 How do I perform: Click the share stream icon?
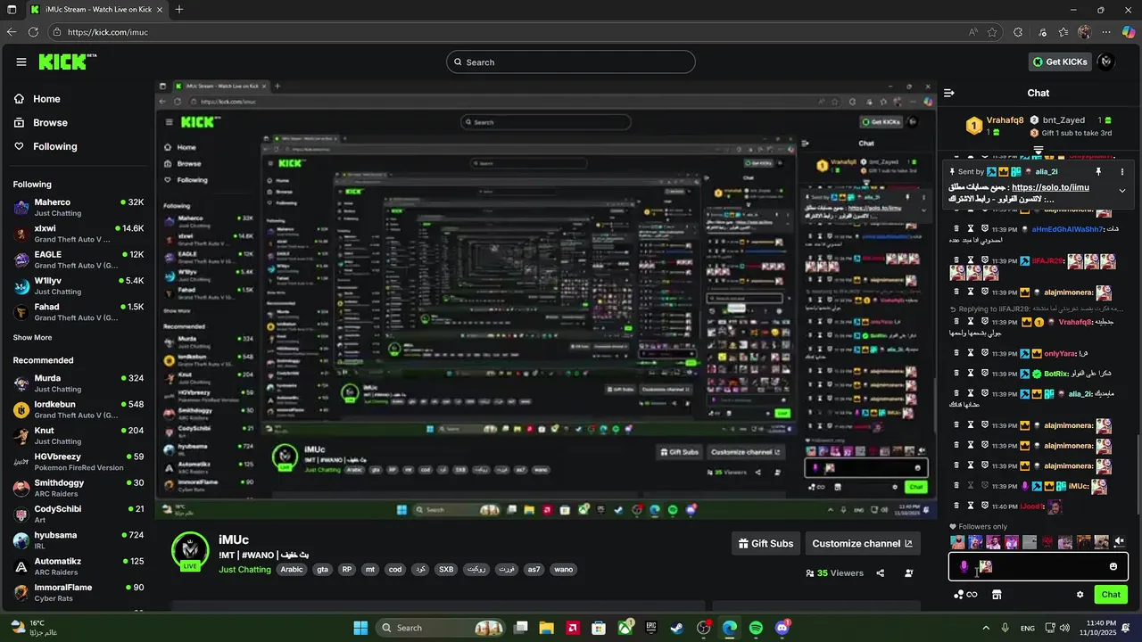pos(881,573)
